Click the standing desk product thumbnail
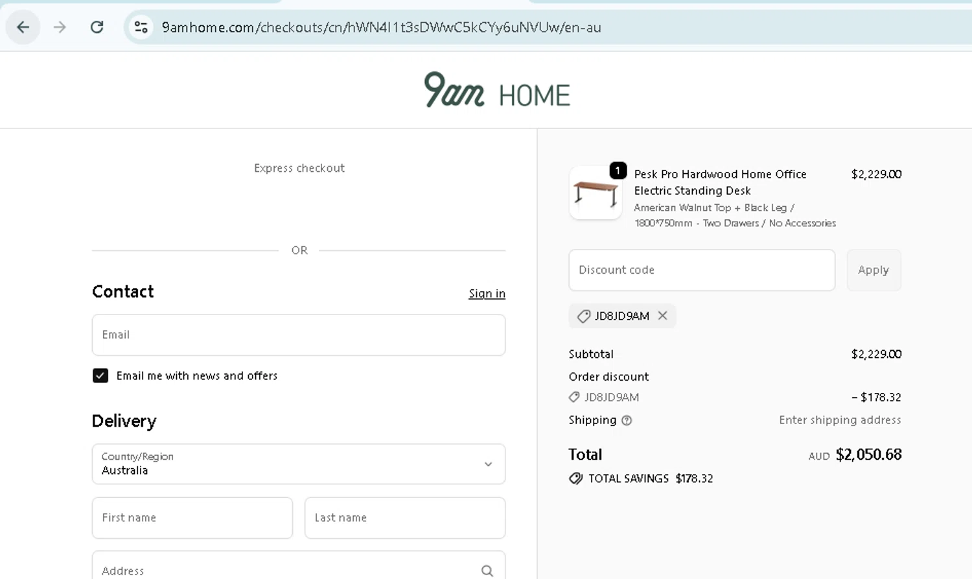The image size is (972, 579). [596, 193]
